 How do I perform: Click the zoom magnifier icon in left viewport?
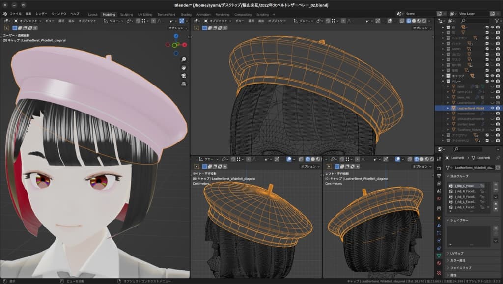183,58
